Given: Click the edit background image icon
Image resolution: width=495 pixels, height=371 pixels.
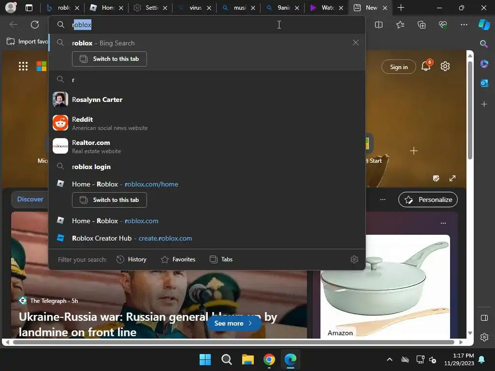Looking at the screenshot, I should pyautogui.click(x=437, y=178).
